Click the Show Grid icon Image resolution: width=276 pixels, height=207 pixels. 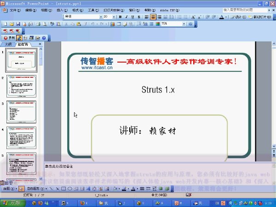pyautogui.click(x=151, y=24)
